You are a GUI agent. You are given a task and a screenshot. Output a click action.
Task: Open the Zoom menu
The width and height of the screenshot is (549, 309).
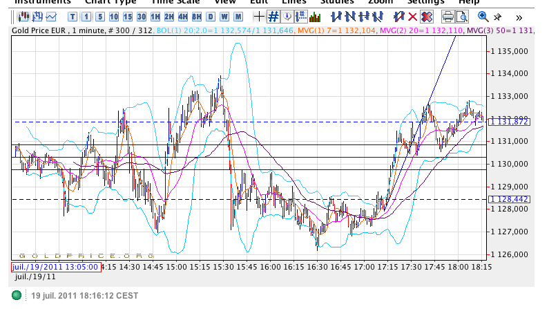click(x=381, y=2)
